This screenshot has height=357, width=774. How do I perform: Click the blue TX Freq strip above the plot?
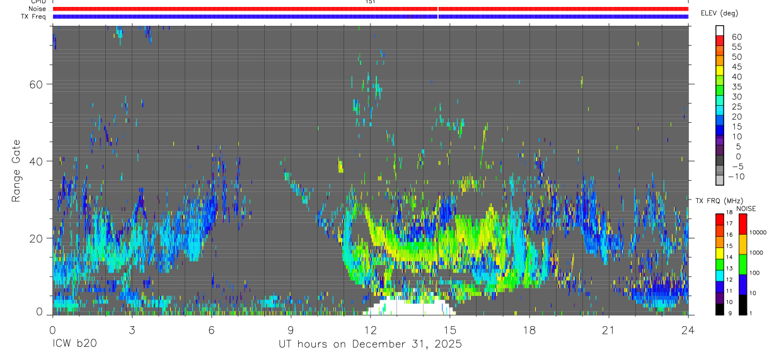click(x=371, y=16)
